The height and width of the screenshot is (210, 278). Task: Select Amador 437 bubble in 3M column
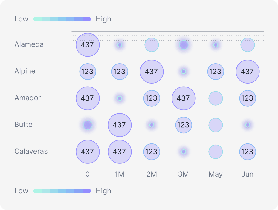(184, 98)
